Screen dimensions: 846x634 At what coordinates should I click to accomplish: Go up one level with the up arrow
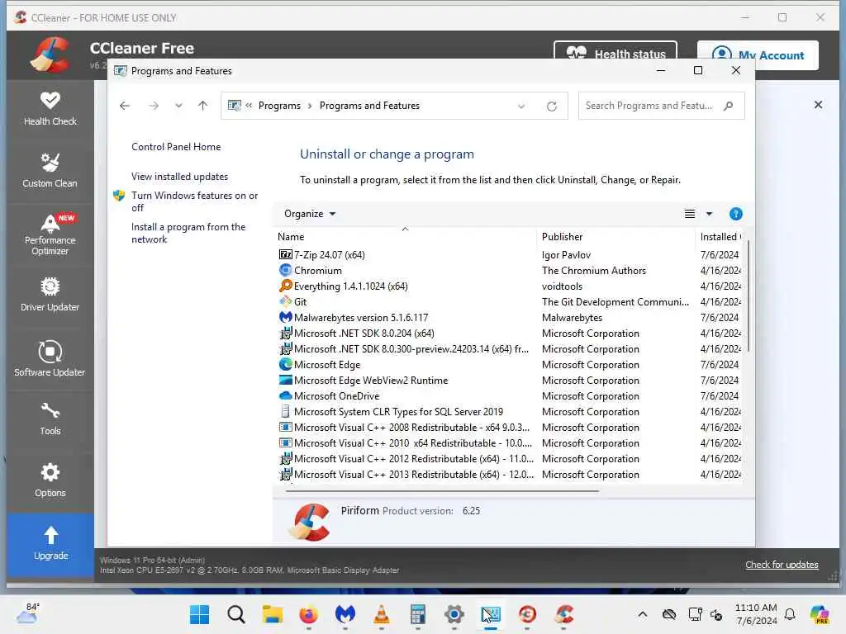tap(203, 106)
